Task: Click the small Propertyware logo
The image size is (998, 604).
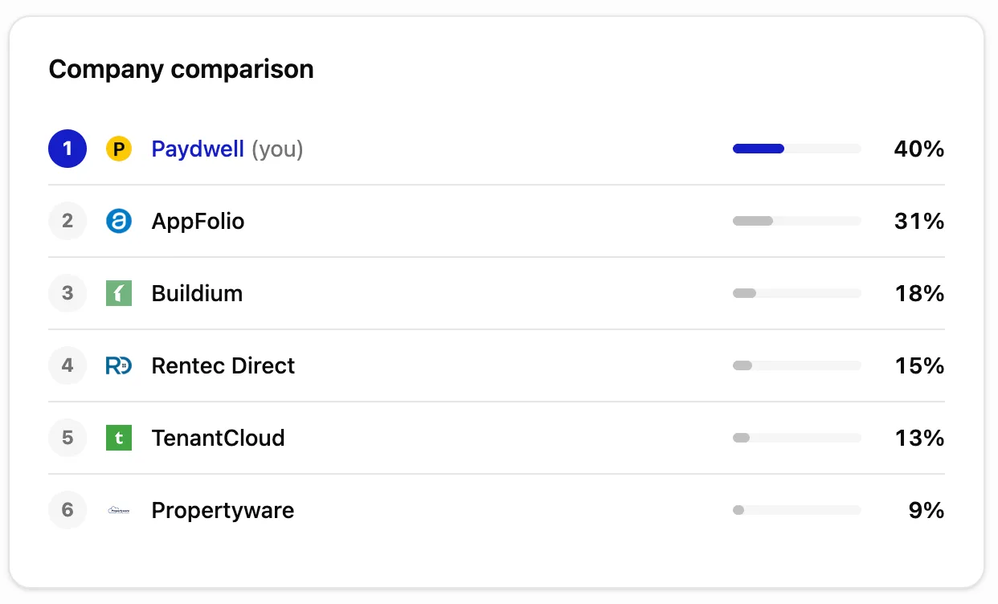Action: [119, 510]
